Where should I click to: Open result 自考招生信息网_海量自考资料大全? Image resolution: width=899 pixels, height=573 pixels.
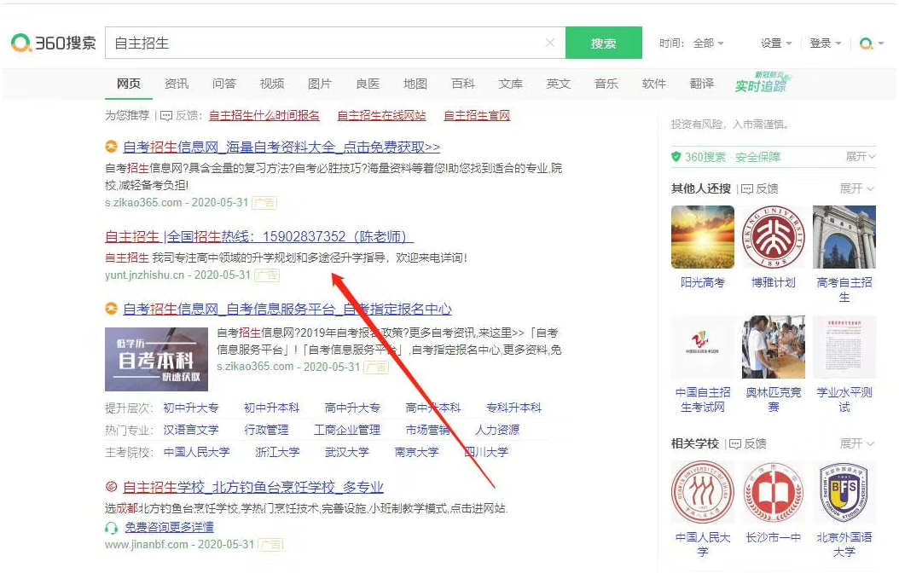[x=281, y=148]
